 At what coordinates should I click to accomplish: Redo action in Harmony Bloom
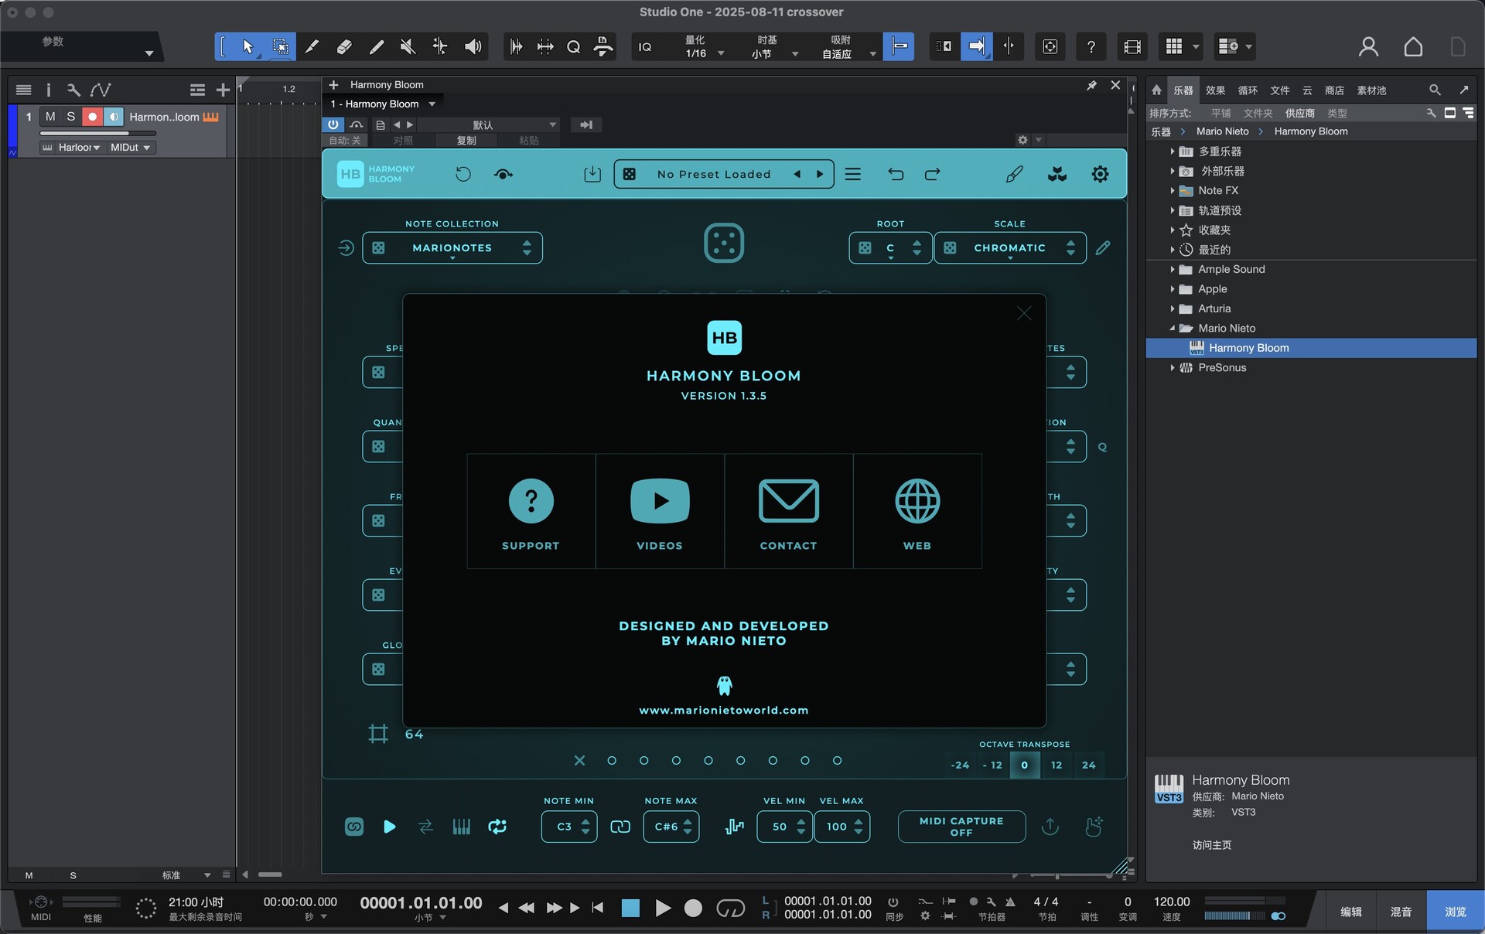pos(933,174)
